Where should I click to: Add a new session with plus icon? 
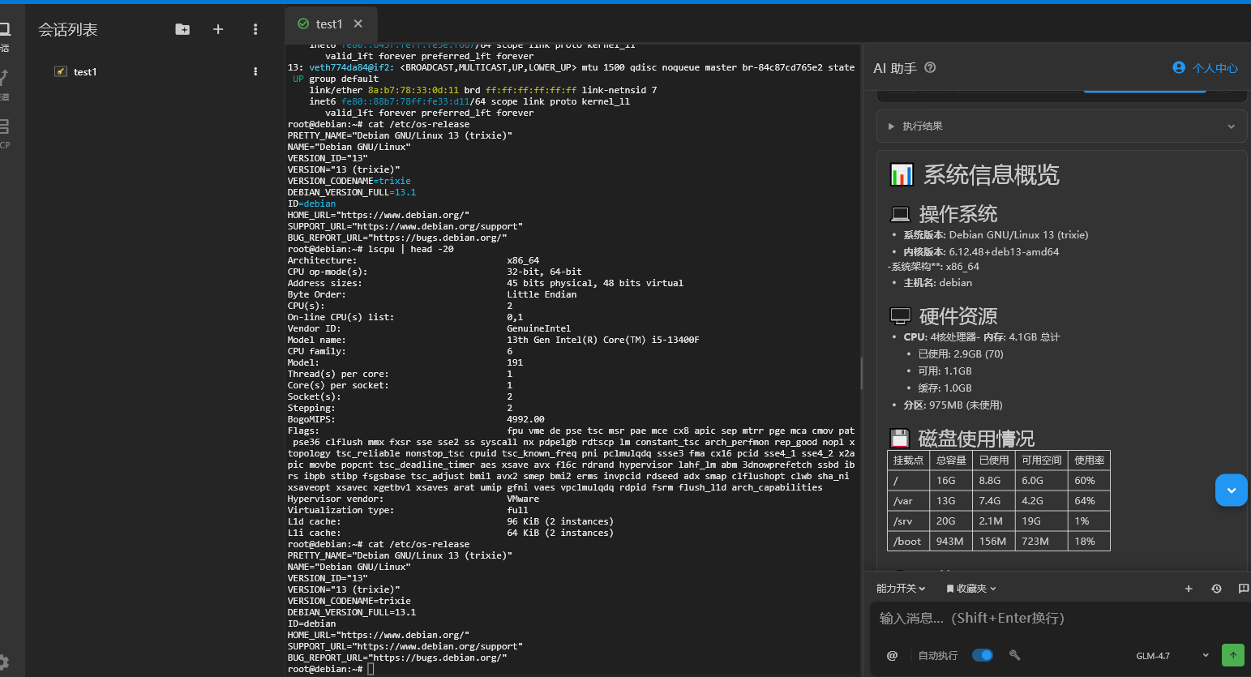(218, 29)
